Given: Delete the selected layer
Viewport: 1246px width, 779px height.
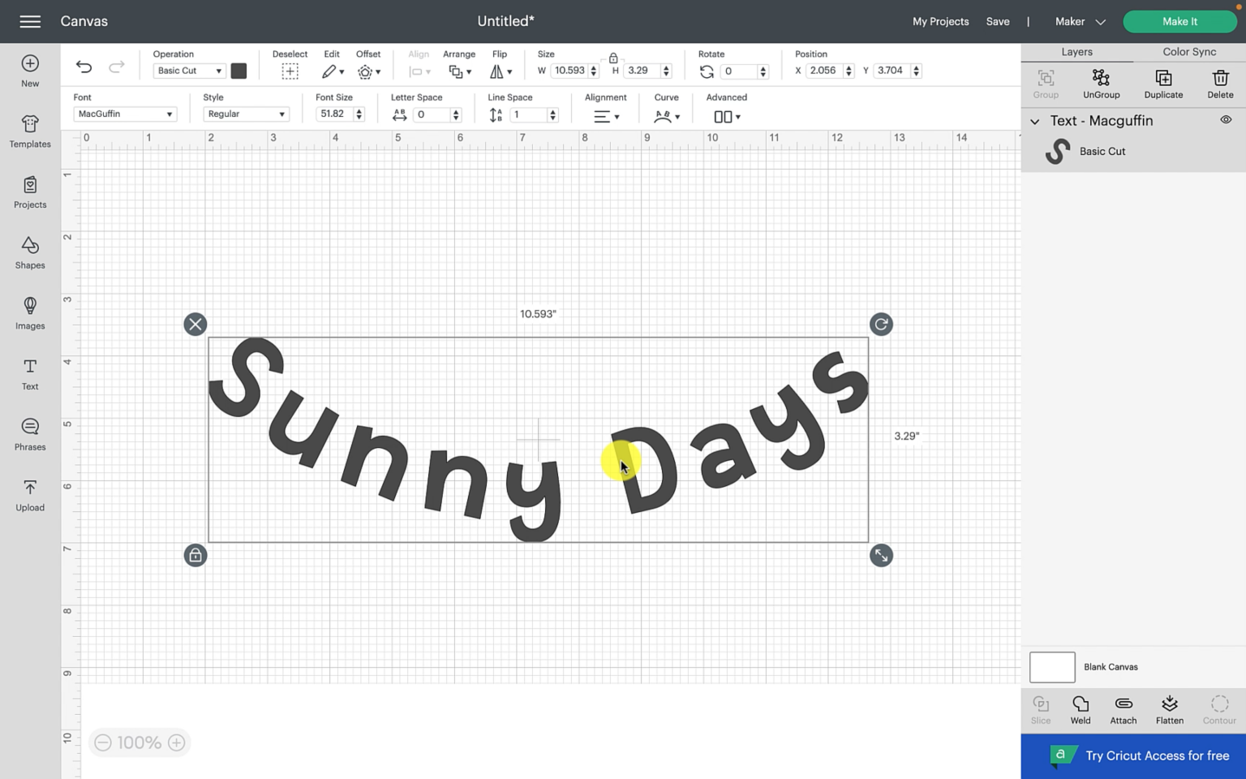Looking at the screenshot, I should [x=1220, y=84].
